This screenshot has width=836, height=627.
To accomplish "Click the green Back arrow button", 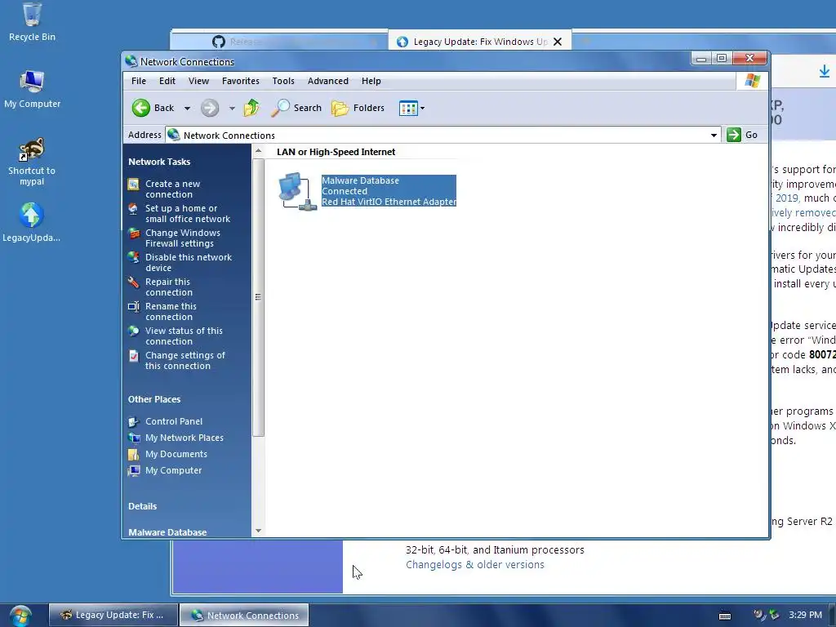I will [140, 108].
